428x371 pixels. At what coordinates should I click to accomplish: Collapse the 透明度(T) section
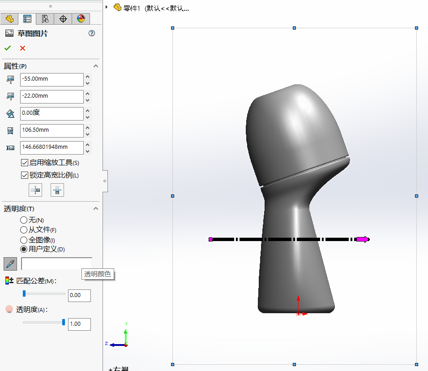click(95, 209)
